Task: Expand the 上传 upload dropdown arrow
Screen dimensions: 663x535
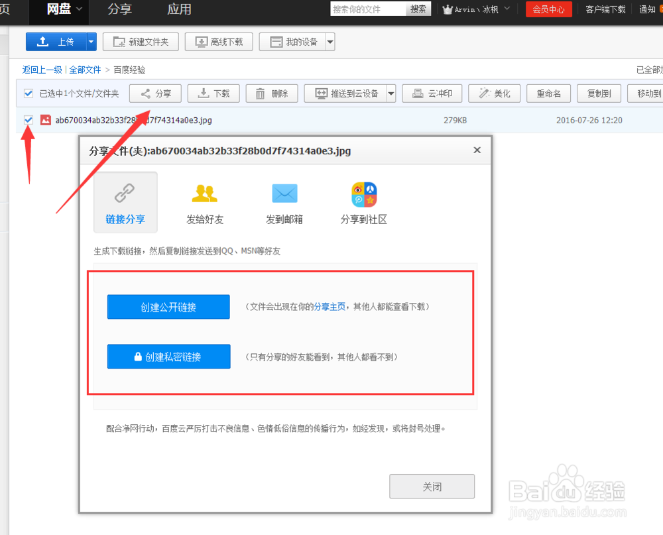Action: 91,42
